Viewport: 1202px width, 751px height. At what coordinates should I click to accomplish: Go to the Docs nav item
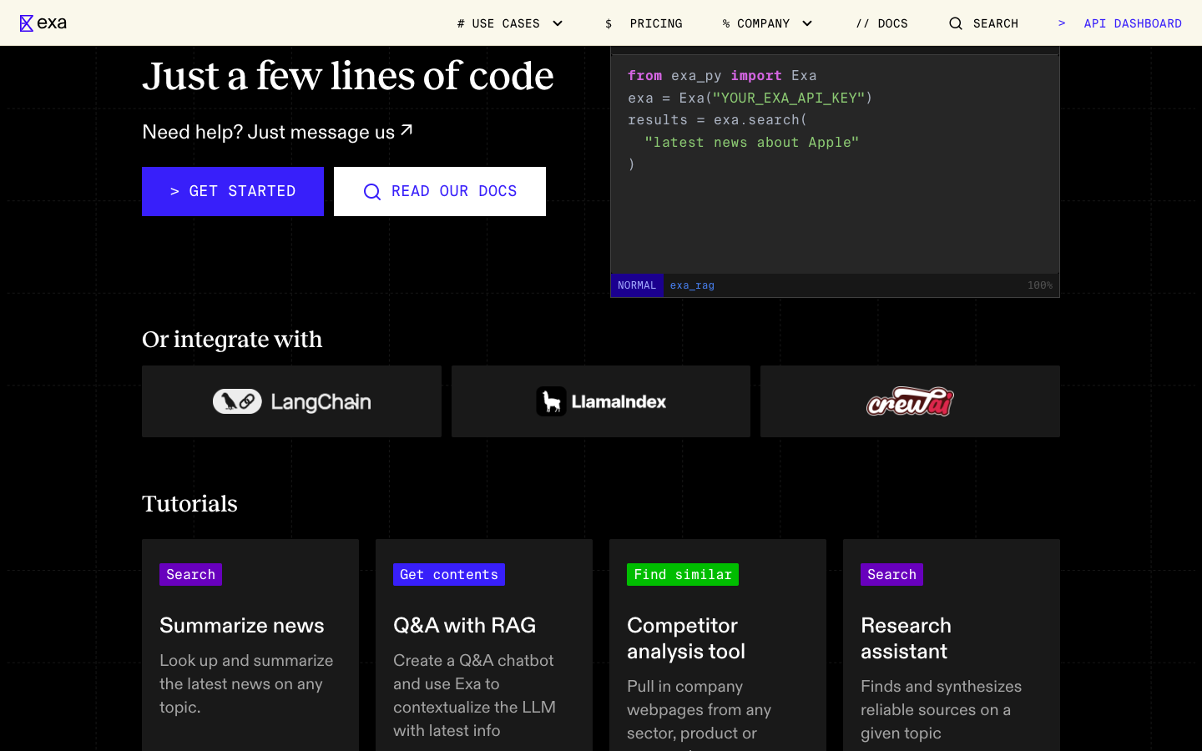(x=881, y=23)
